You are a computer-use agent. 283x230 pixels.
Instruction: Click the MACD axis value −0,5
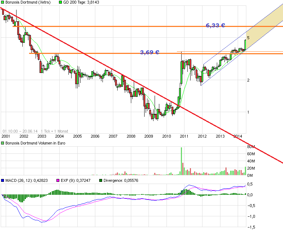tap(251, 206)
